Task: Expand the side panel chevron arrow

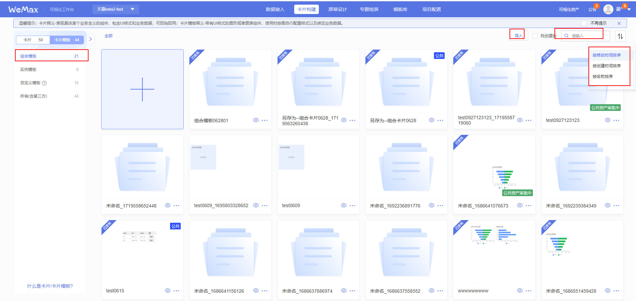Action: click(91, 39)
